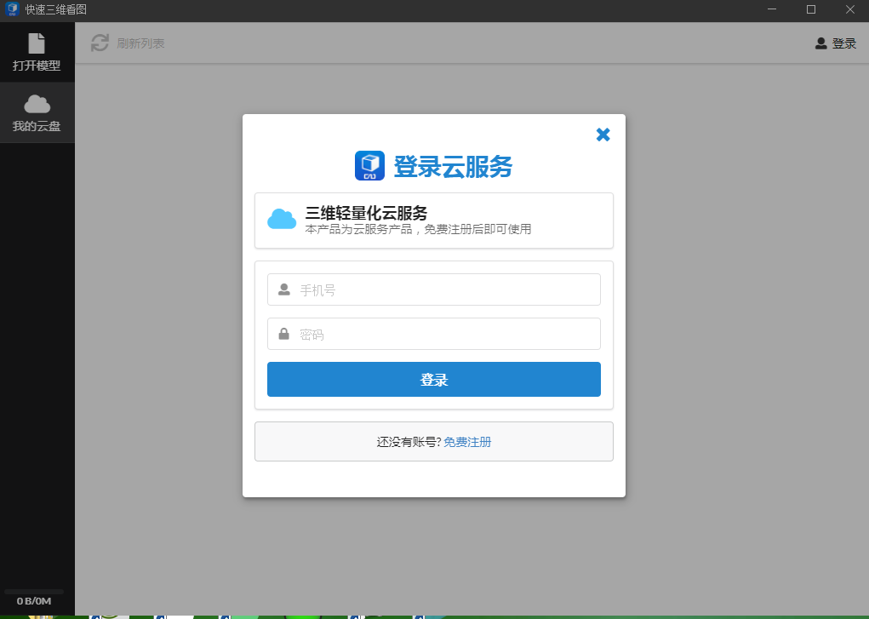Click the lock icon in 密码 field

tap(284, 334)
